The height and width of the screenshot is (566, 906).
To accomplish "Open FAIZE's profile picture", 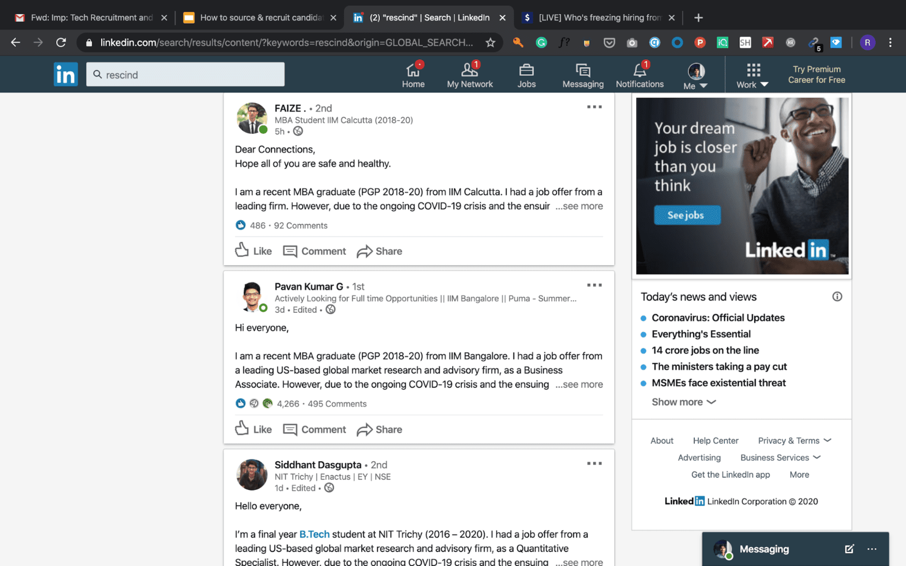I will 252,118.
